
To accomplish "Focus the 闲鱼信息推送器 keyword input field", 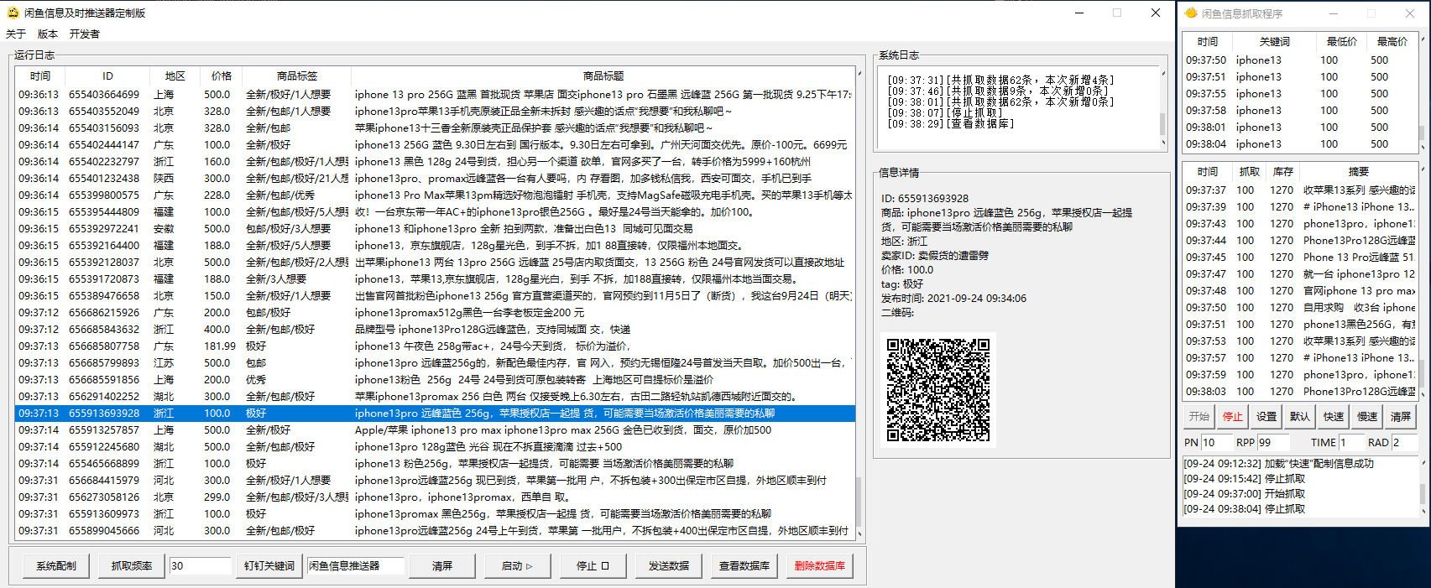I will click(x=355, y=566).
